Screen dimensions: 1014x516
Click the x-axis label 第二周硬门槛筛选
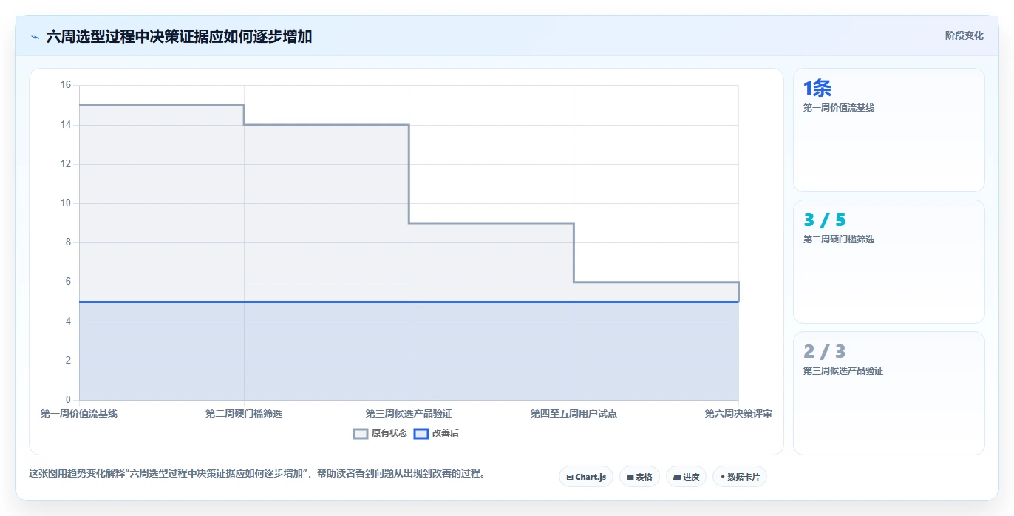244,414
